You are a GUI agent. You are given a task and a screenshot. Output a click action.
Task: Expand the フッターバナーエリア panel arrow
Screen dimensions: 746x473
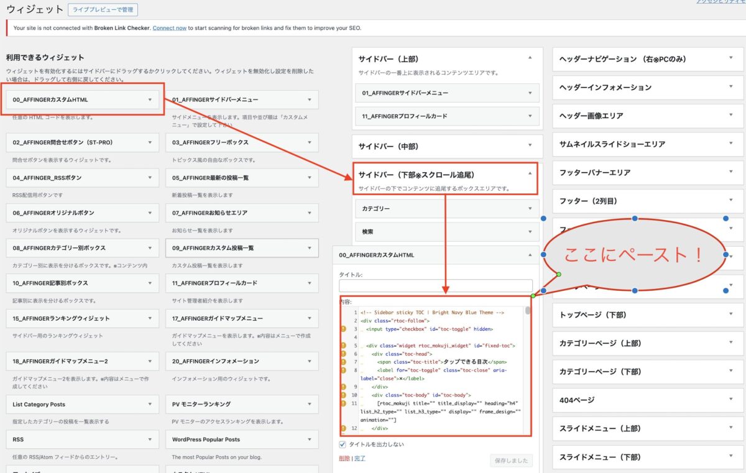pyautogui.click(x=732, y=172)
